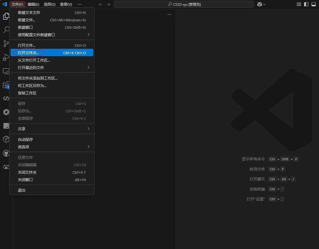The image size is (319, 249).
Task: Open the GitHub icon in activity bar
Action: click(6, 153)
